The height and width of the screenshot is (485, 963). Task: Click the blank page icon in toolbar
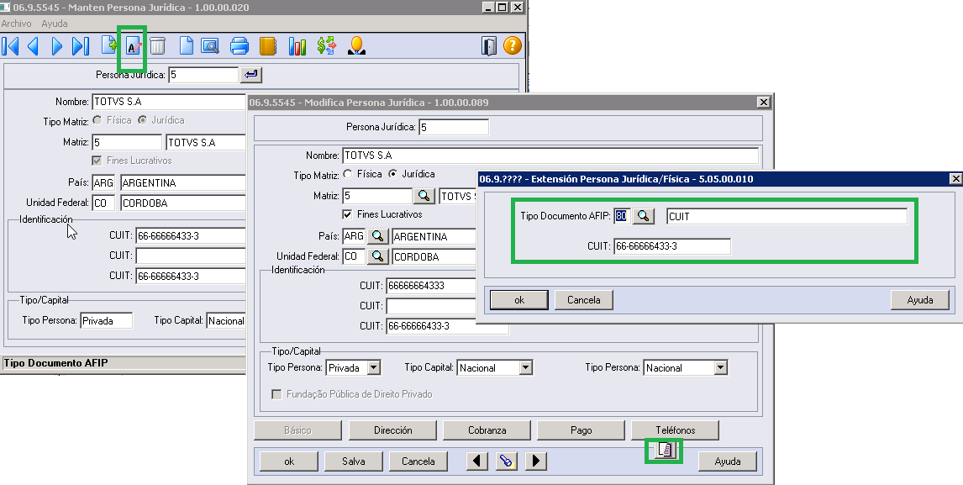186,46
